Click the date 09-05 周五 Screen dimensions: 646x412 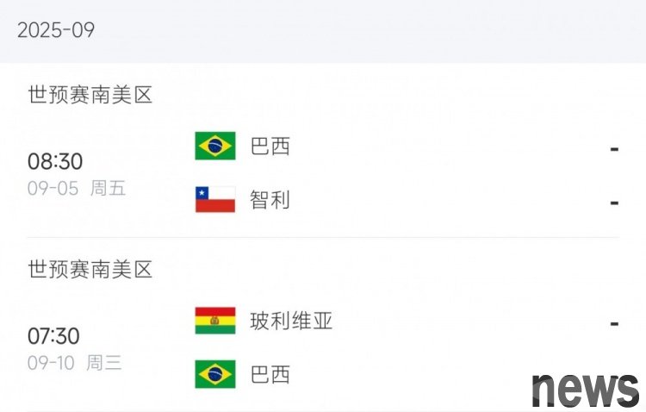pyautogui.click(x=77, y=189)
